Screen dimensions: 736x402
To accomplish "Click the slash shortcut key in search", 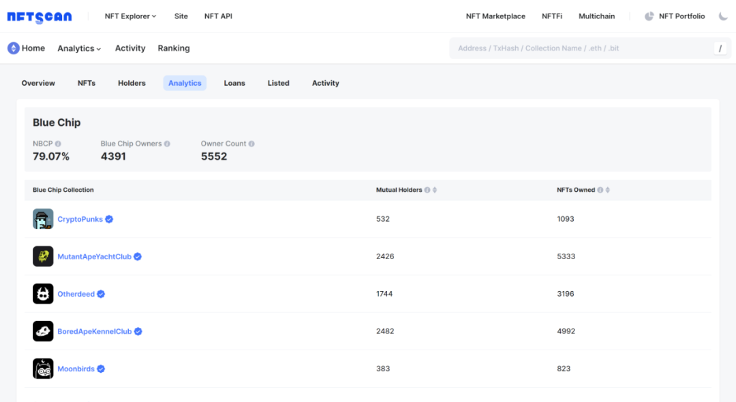I will click(720, 48).
